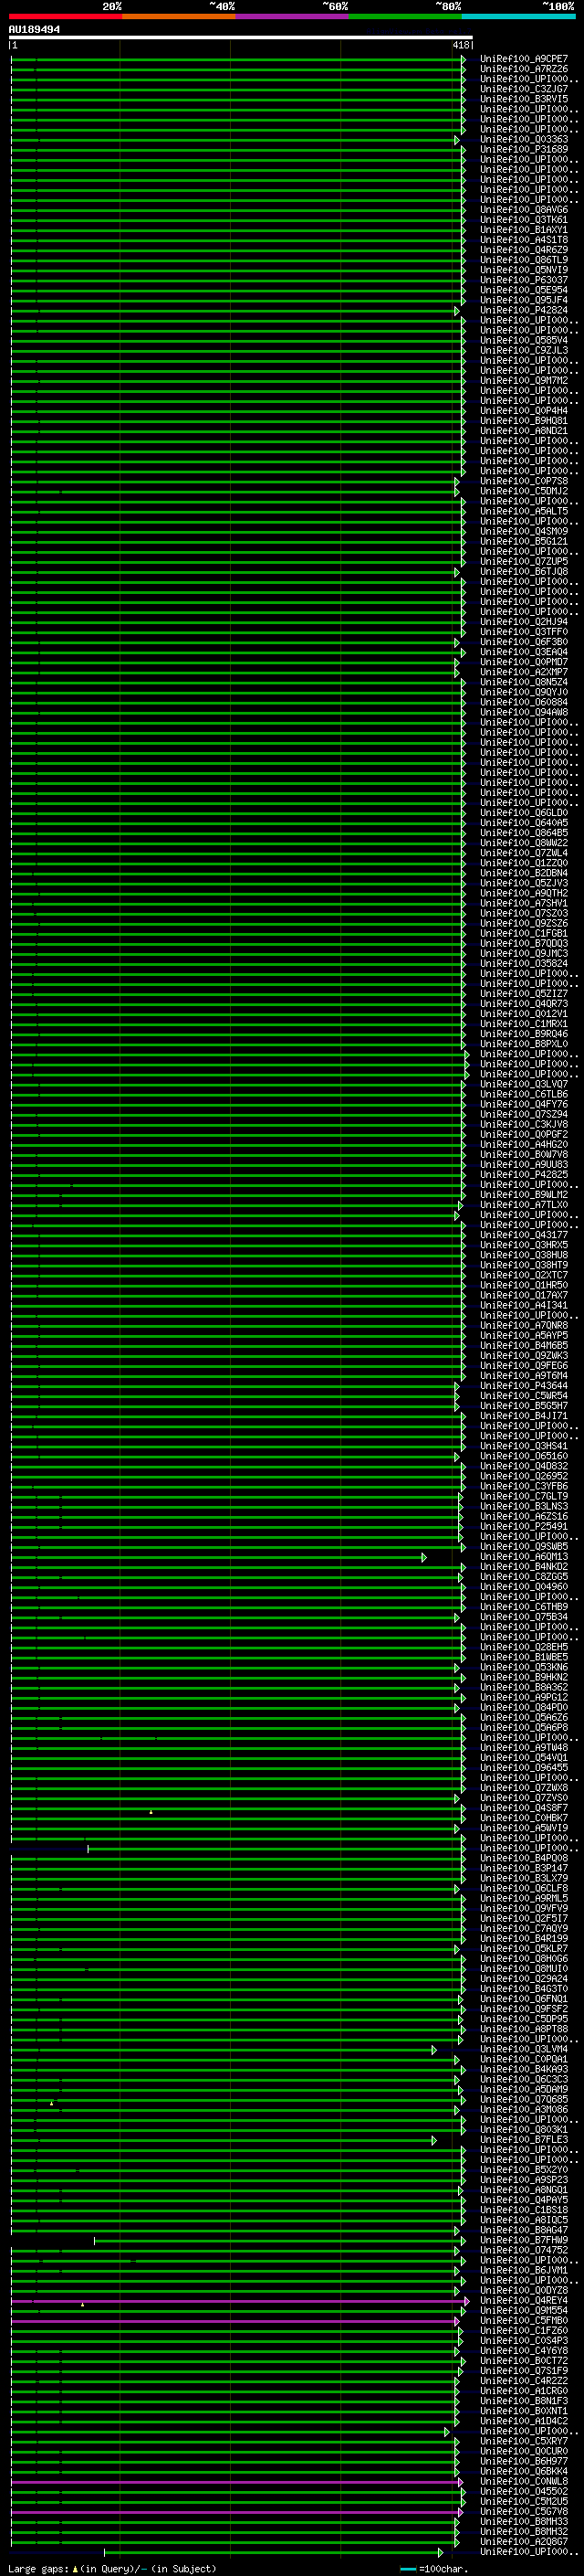584x2576 pixels.
Task: Click the white query bar ending at 418
Action: [241, 38]
